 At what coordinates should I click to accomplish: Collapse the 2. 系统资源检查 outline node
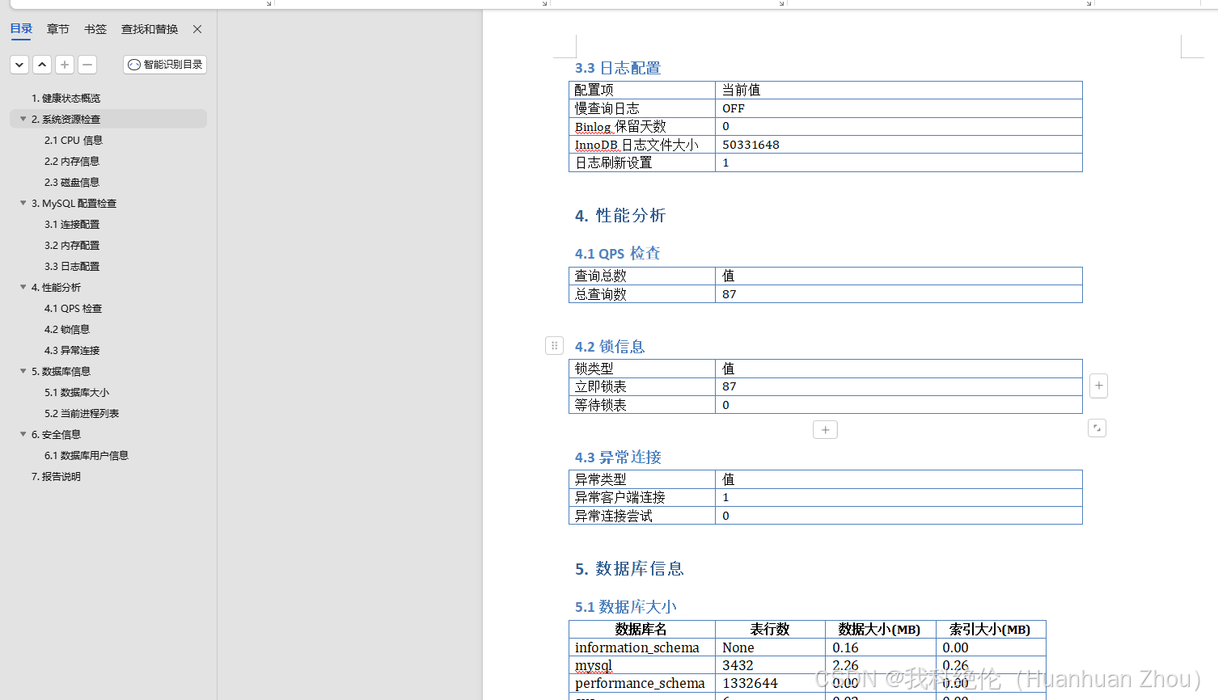(x=23, y=119)
